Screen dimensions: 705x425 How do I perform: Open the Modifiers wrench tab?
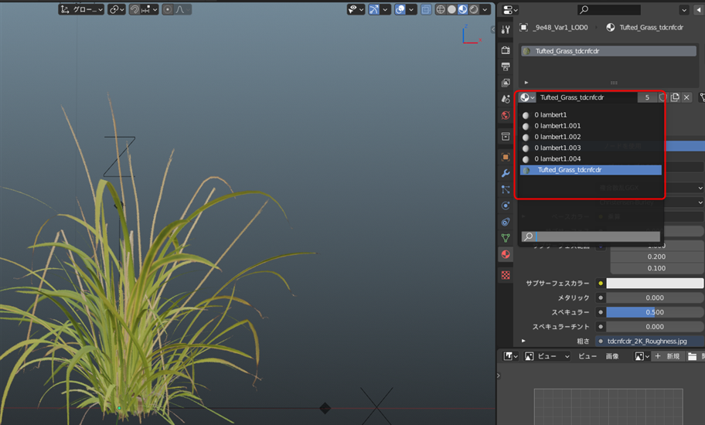[506, 173]
